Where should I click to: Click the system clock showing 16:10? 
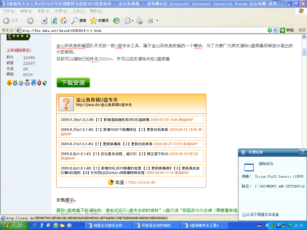(298, 226)
